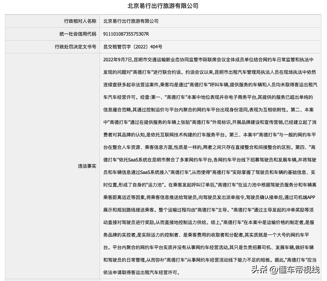The width and height of the screenshot is (327, 281).
Task: Click the line starting 台。平台内聚合的网约车平台
Action: coord(208,247)
